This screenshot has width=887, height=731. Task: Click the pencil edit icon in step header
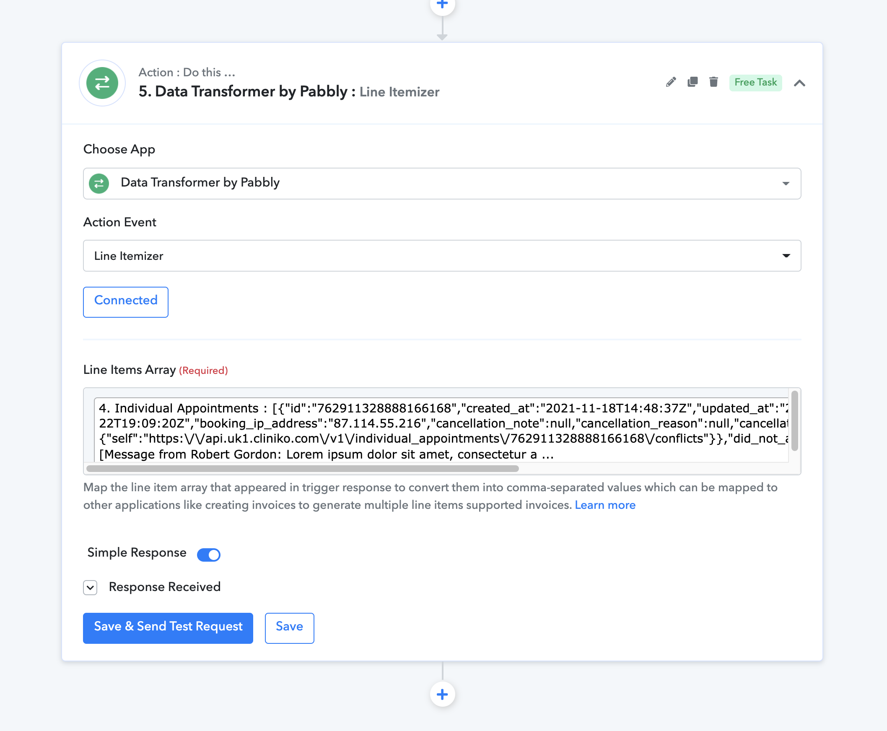(671, 82)
